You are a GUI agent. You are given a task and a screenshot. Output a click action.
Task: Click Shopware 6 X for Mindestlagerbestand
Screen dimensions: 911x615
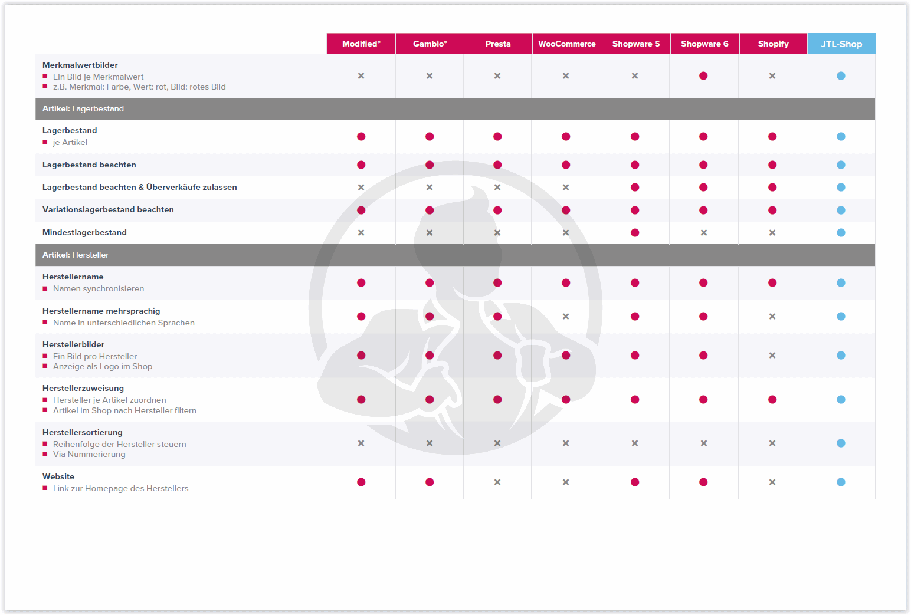[703, 233]
